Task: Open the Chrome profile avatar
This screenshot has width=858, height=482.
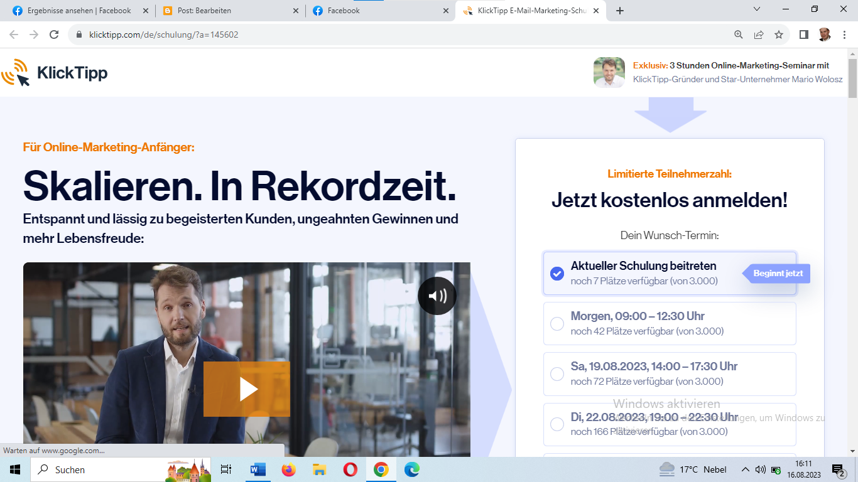Action: [x=825, y=35]
